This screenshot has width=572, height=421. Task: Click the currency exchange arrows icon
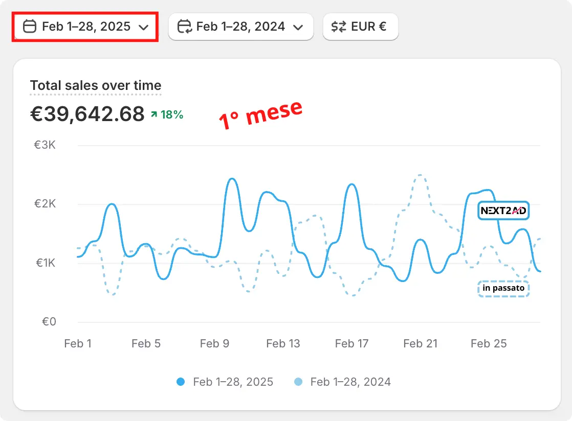(338, 27)
